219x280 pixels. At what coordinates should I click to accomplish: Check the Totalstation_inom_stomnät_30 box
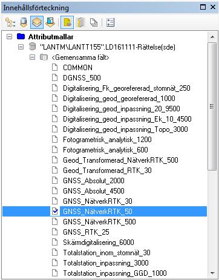coord(55,252)
